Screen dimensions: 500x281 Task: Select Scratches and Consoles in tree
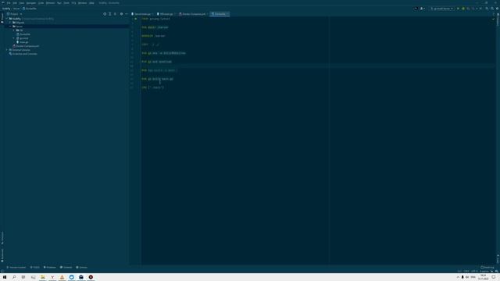coord(24,54)
